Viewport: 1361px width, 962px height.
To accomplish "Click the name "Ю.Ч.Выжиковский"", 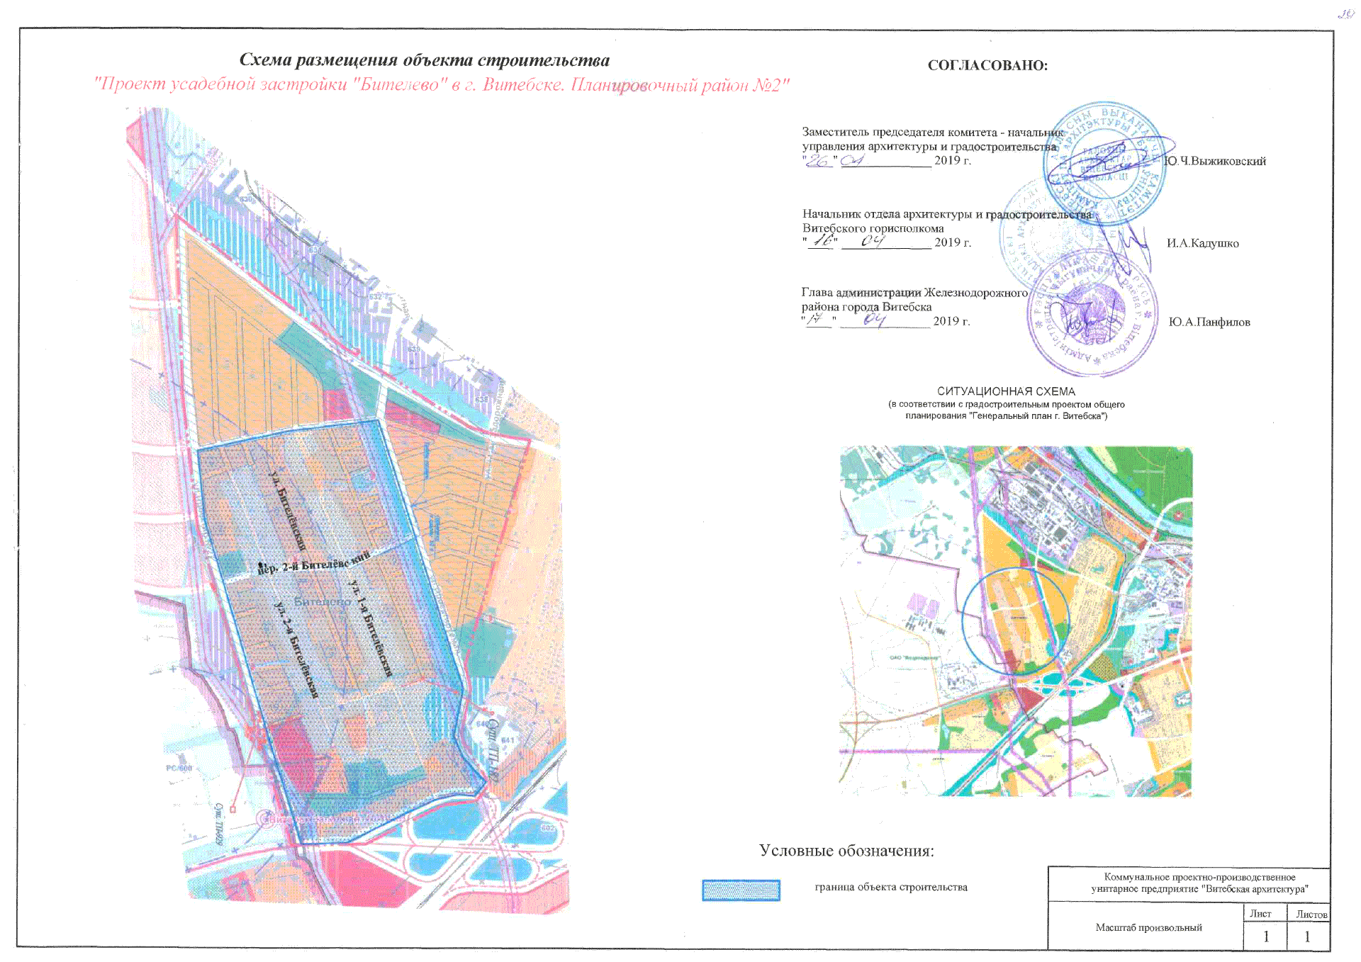I will point(1215,161).
